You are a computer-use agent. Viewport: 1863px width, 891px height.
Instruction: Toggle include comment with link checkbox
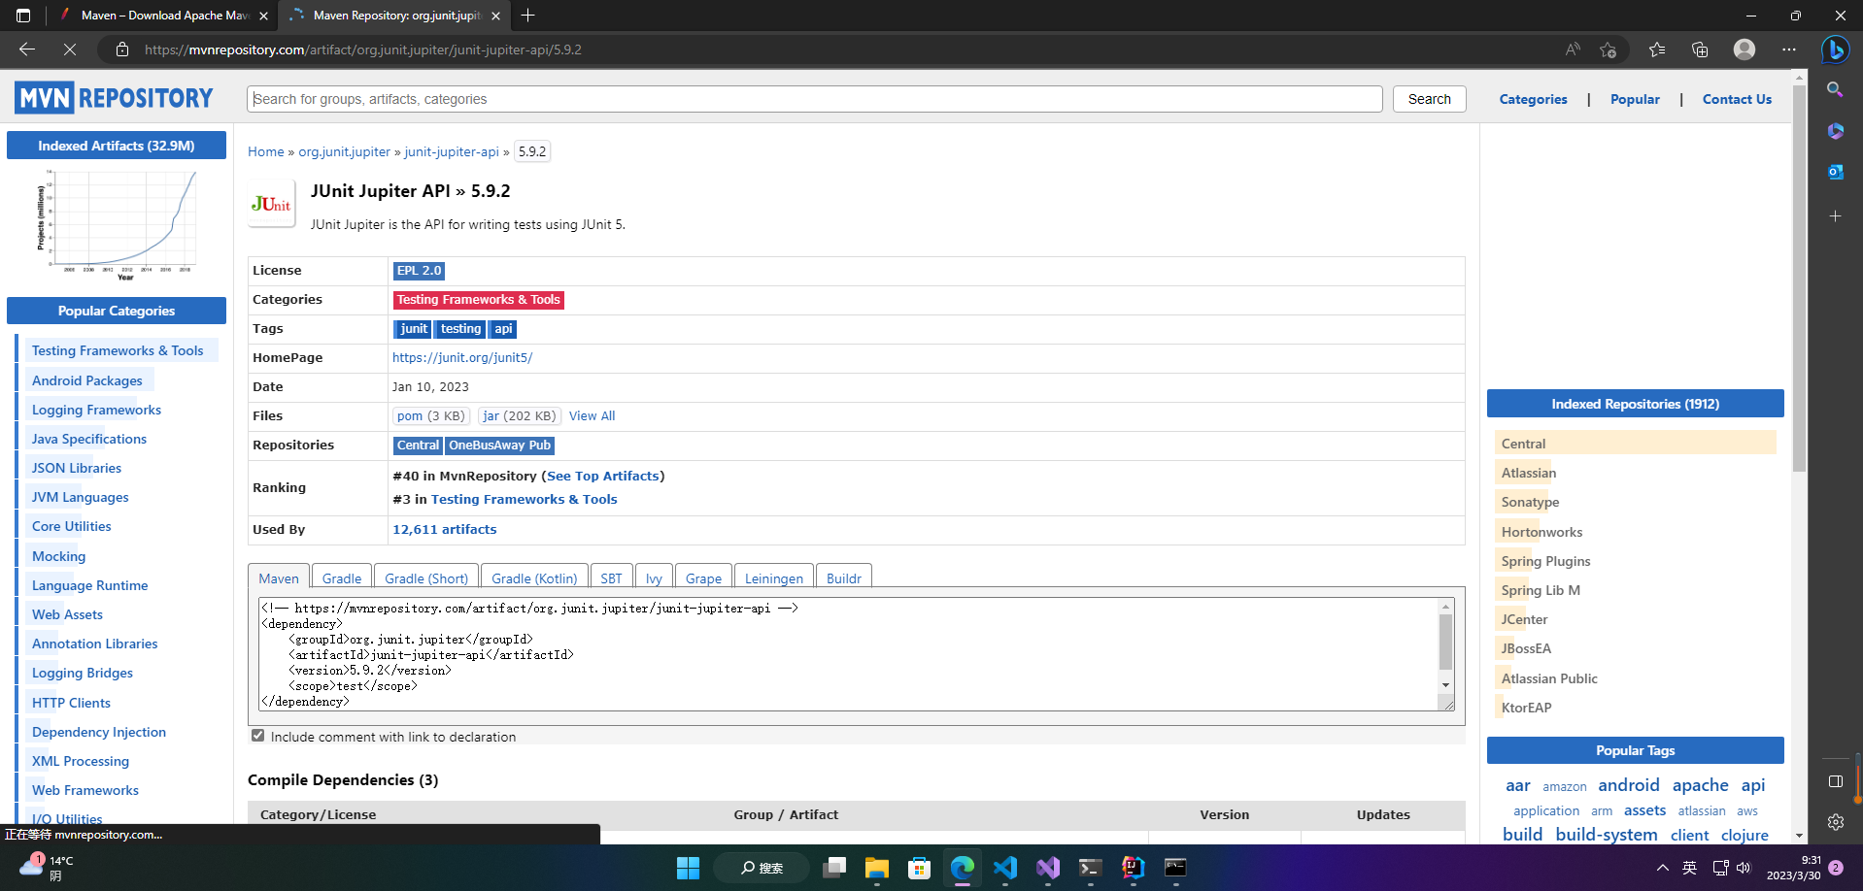tap(257, 736)
